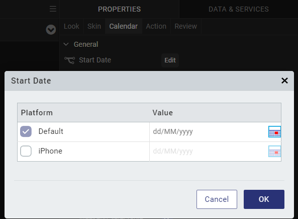
Task: Switch to the PROPERTIES panel tab
Action: 120,9
